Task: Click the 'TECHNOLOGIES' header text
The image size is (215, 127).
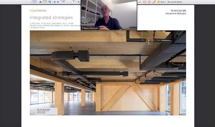Action: 178,10
